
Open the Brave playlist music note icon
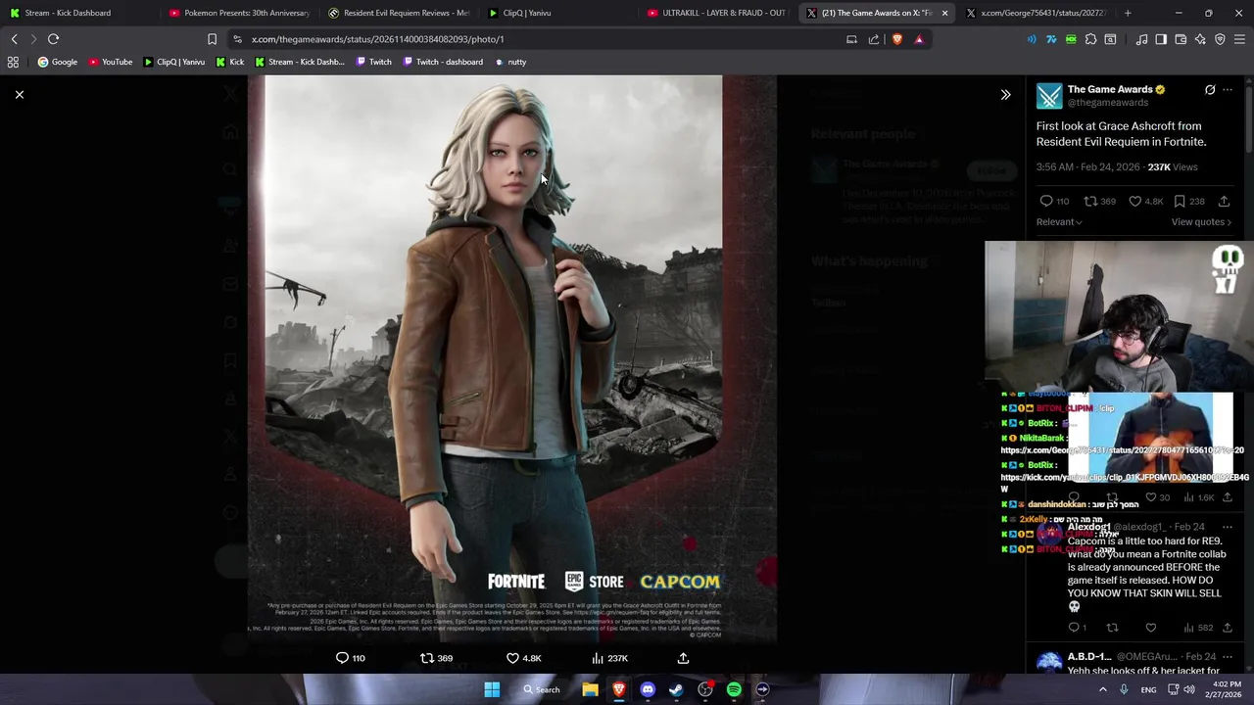1141,39
